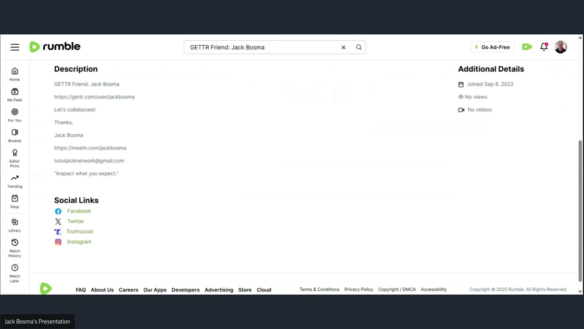Open the user profile avatar

(x=561, y=47)
